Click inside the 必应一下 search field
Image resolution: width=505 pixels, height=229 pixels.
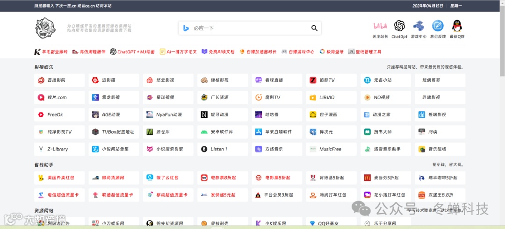coord(250,28)
